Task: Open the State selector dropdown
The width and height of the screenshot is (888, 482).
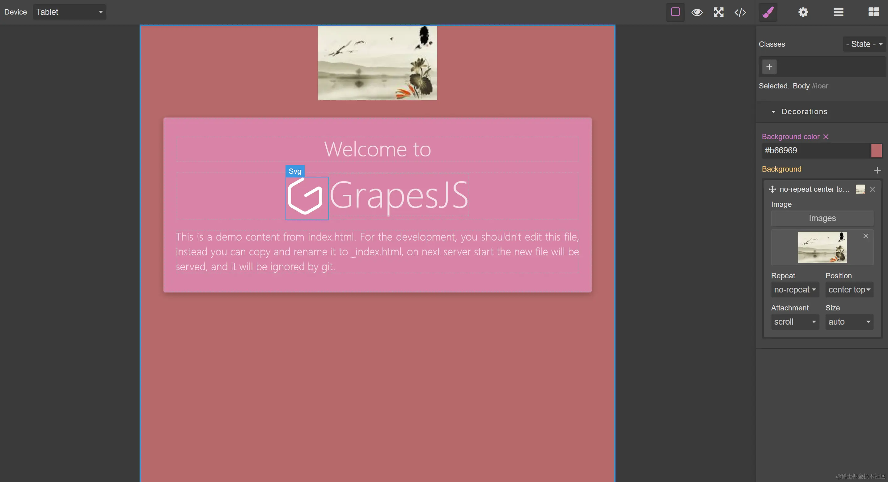Action: pyautogui.click(x=864, y=44)
